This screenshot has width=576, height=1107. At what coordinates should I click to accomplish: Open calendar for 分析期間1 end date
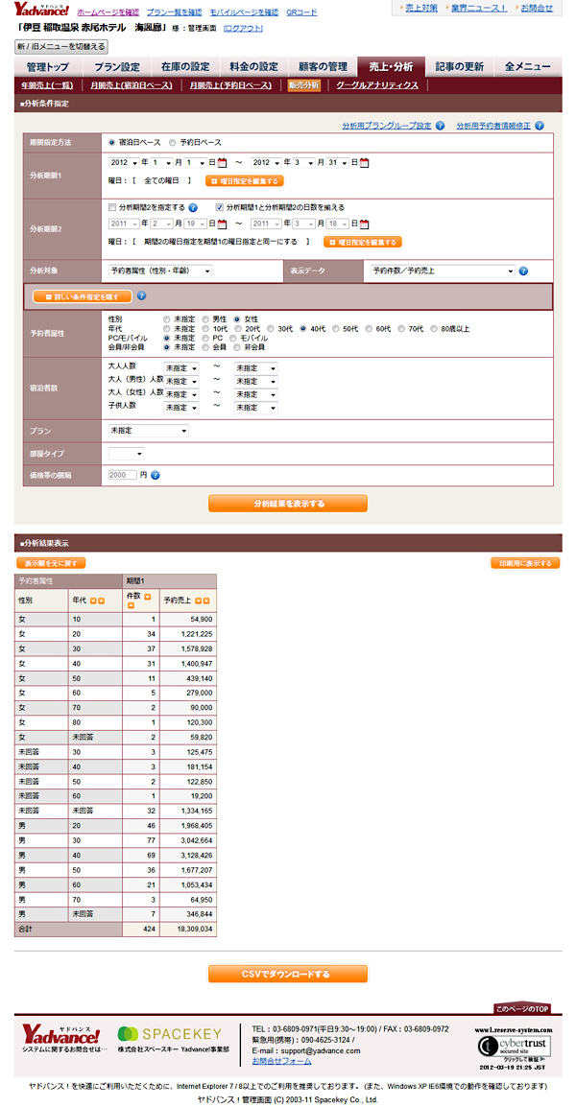[x=365, y=163]
